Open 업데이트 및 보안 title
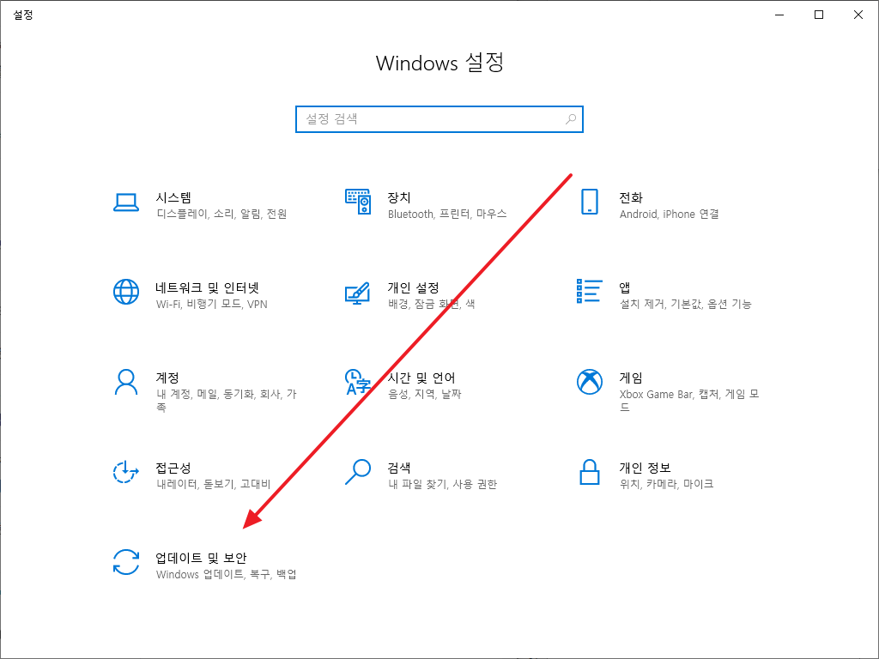Screen dimensions: 879x659 click(201, 558)
